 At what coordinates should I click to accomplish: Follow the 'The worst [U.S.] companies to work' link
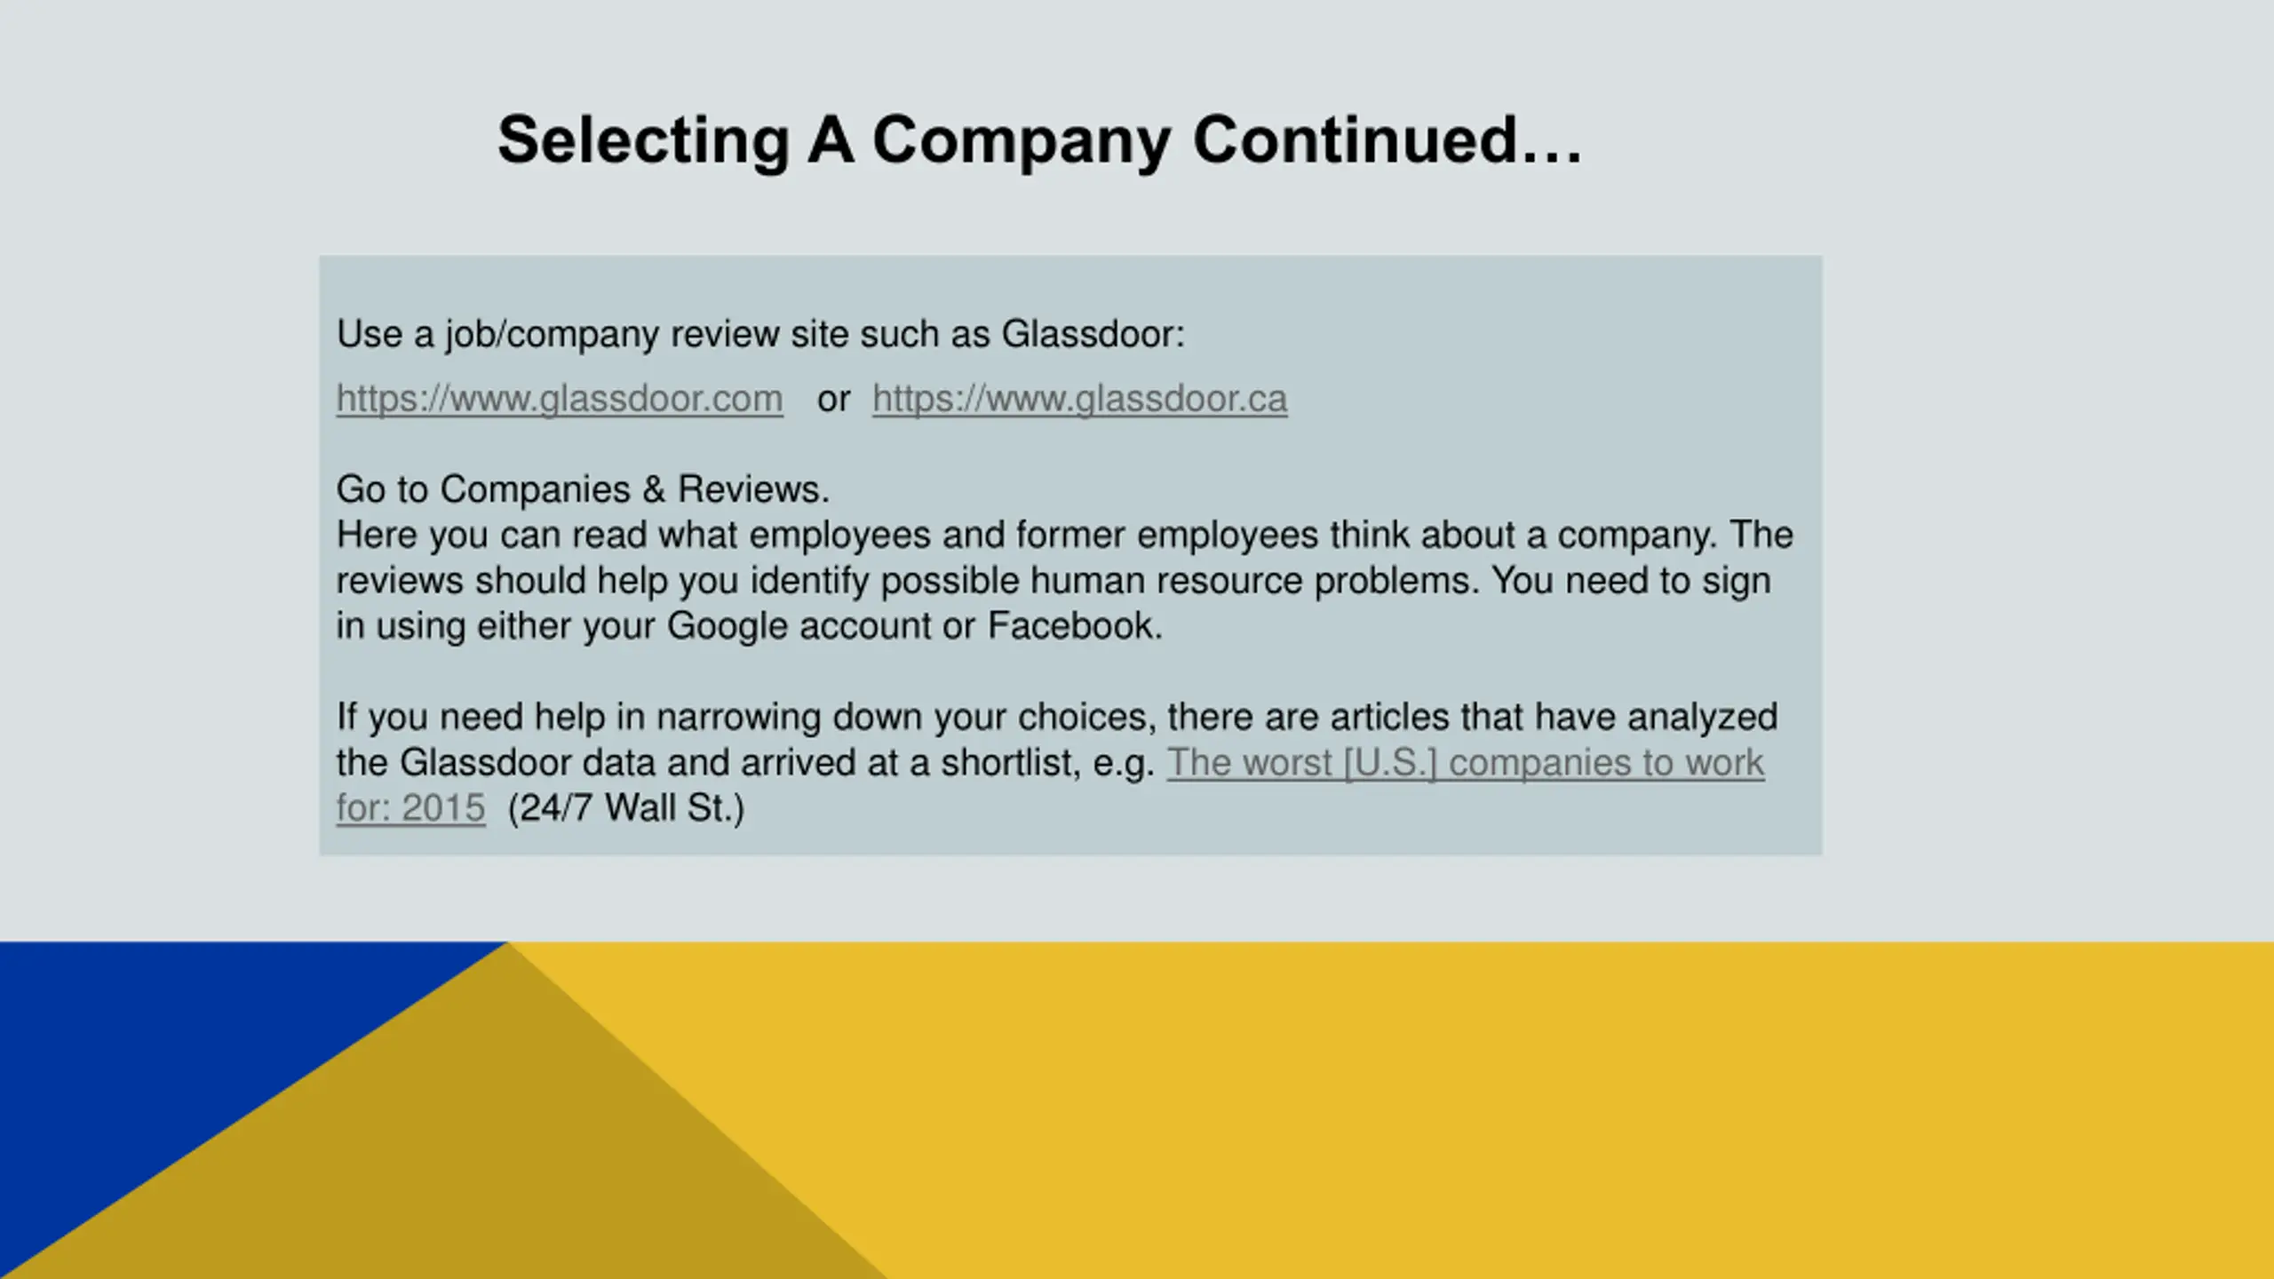pos(1466,763)
